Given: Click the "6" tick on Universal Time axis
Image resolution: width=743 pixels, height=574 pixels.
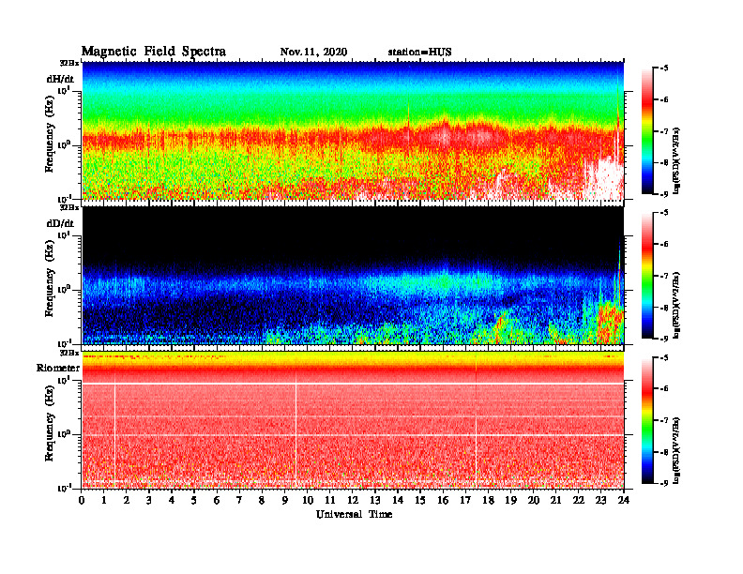Looking at the screenshot, I should [217, 501].
